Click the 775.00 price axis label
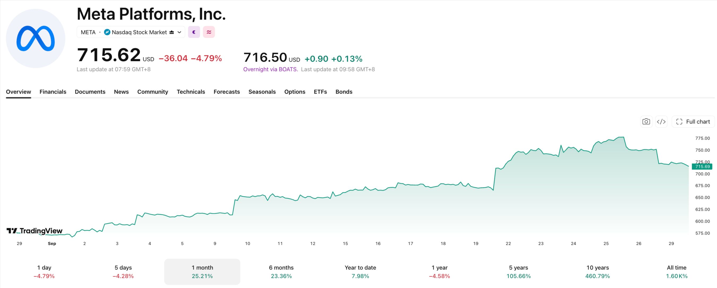Viewport: 717px width, 288px height. tap(702, 138)
